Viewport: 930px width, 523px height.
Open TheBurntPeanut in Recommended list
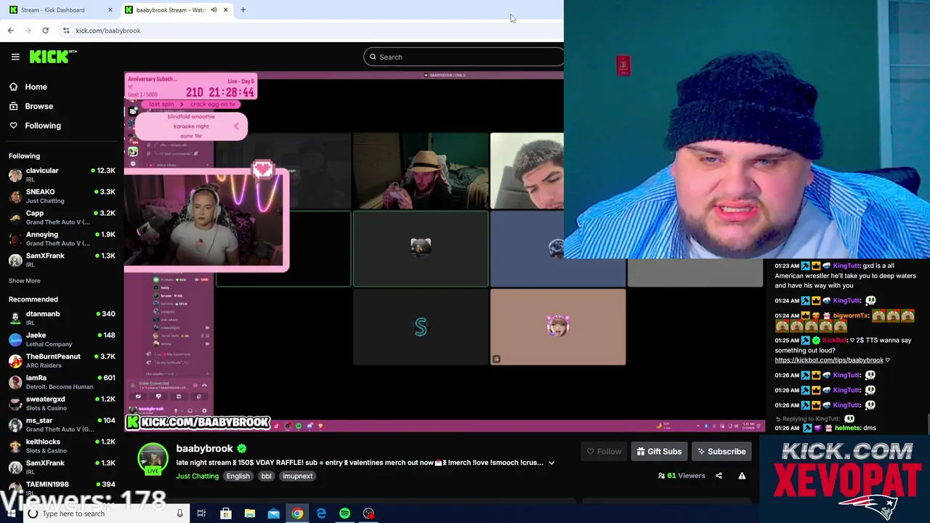[x=62, y=360]
